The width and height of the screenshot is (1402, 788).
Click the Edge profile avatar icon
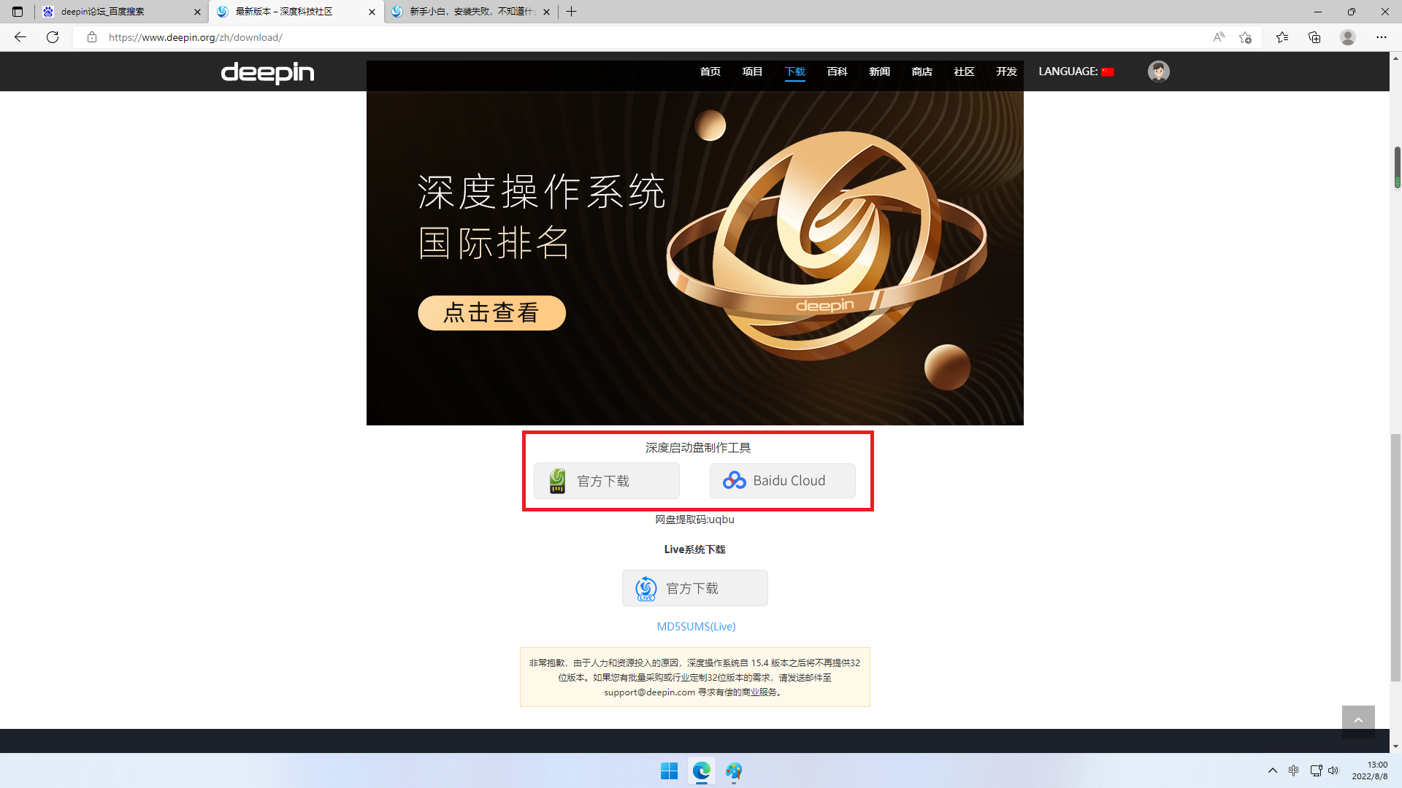[1348, 37]
